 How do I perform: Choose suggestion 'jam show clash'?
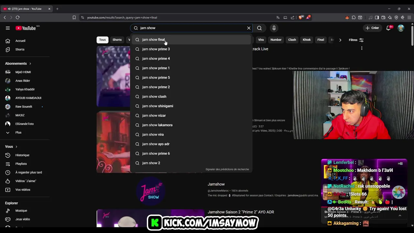(191, 96)
